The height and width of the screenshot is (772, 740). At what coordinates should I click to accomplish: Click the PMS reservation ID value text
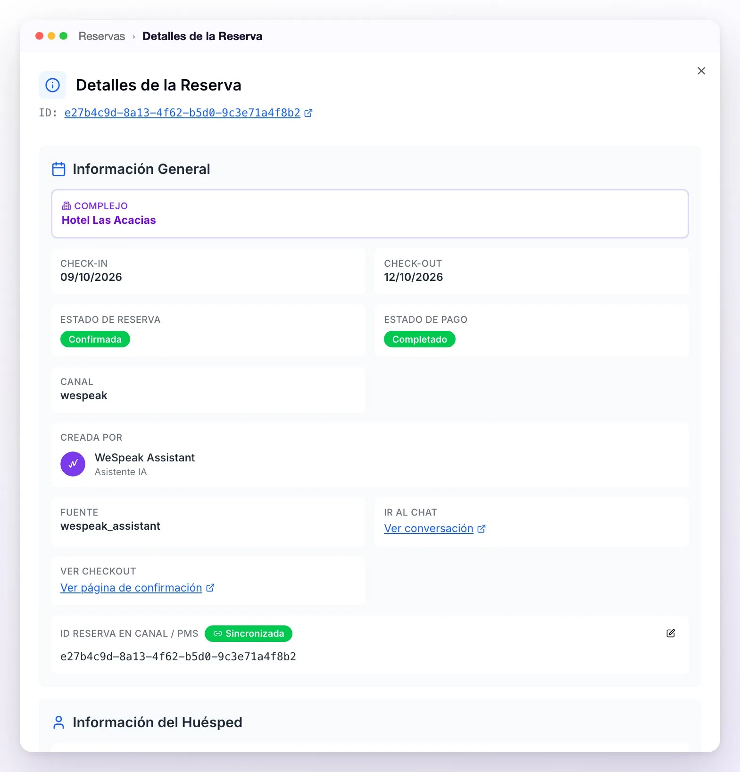[178, 657]
